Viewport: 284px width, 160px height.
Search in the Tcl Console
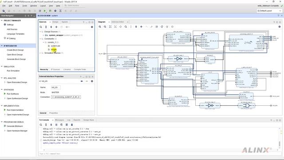tap(41, 125)
